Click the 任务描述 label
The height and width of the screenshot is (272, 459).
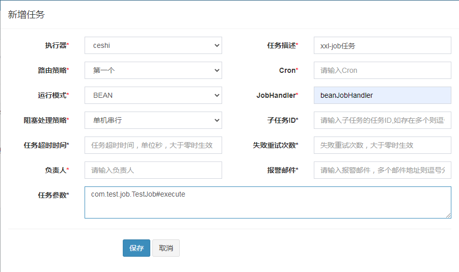coord(283,45)
